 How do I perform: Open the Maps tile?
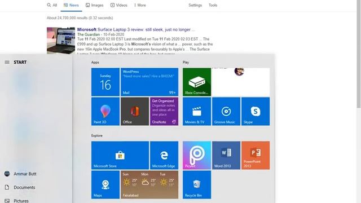(x=105, y=184)
